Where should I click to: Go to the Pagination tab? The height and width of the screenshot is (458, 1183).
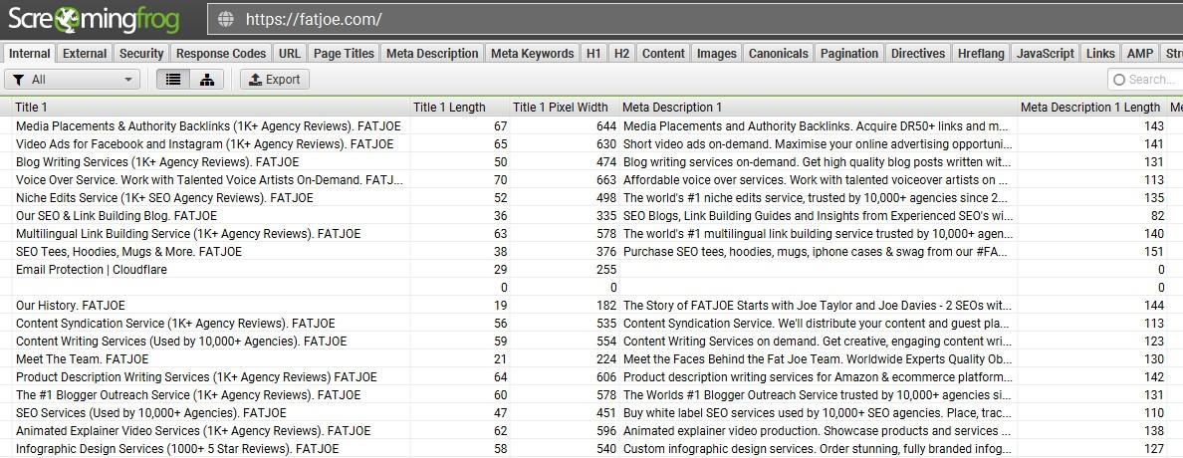pos(849,53)
